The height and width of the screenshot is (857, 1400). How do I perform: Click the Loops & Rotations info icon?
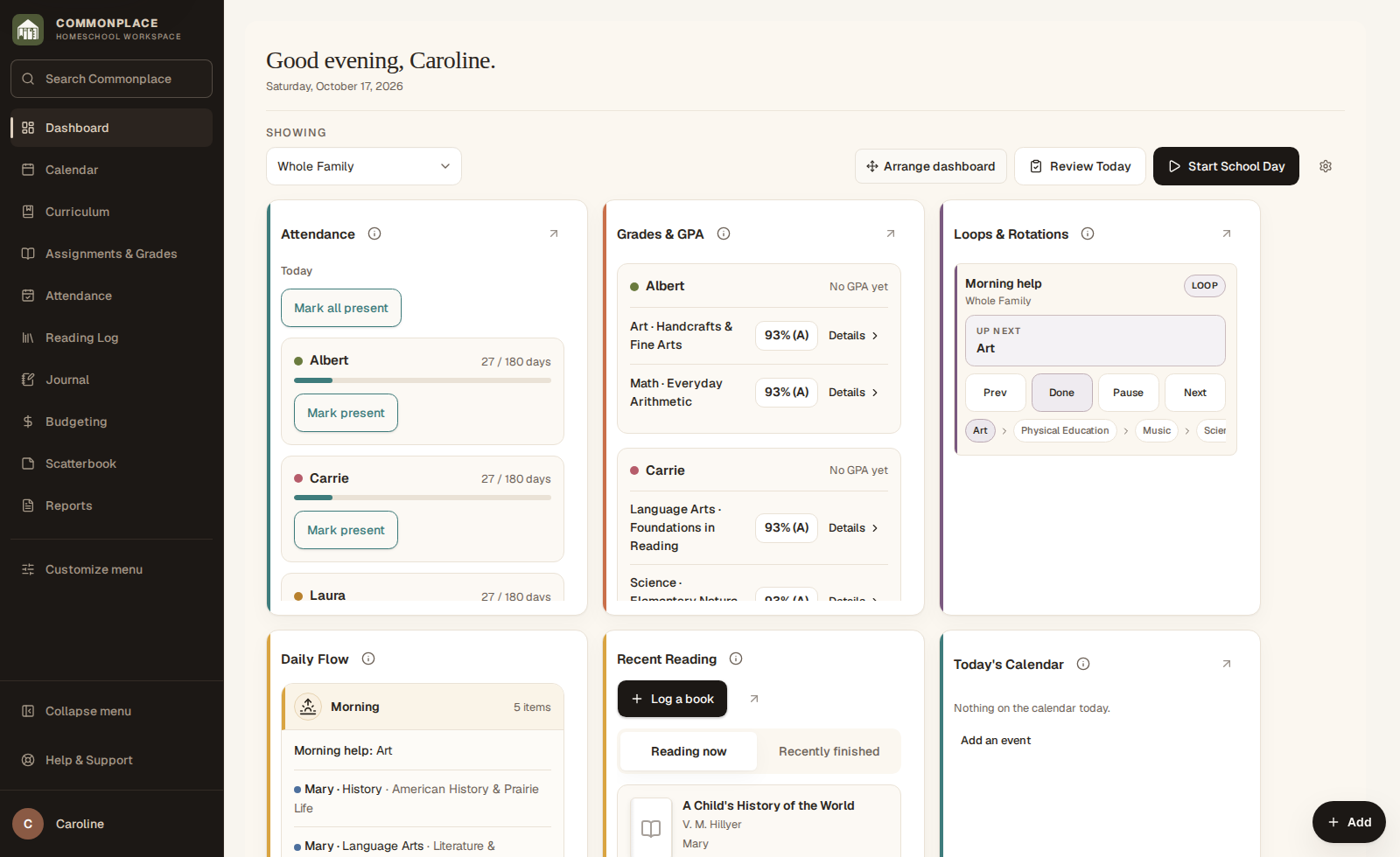(1088, 233)
